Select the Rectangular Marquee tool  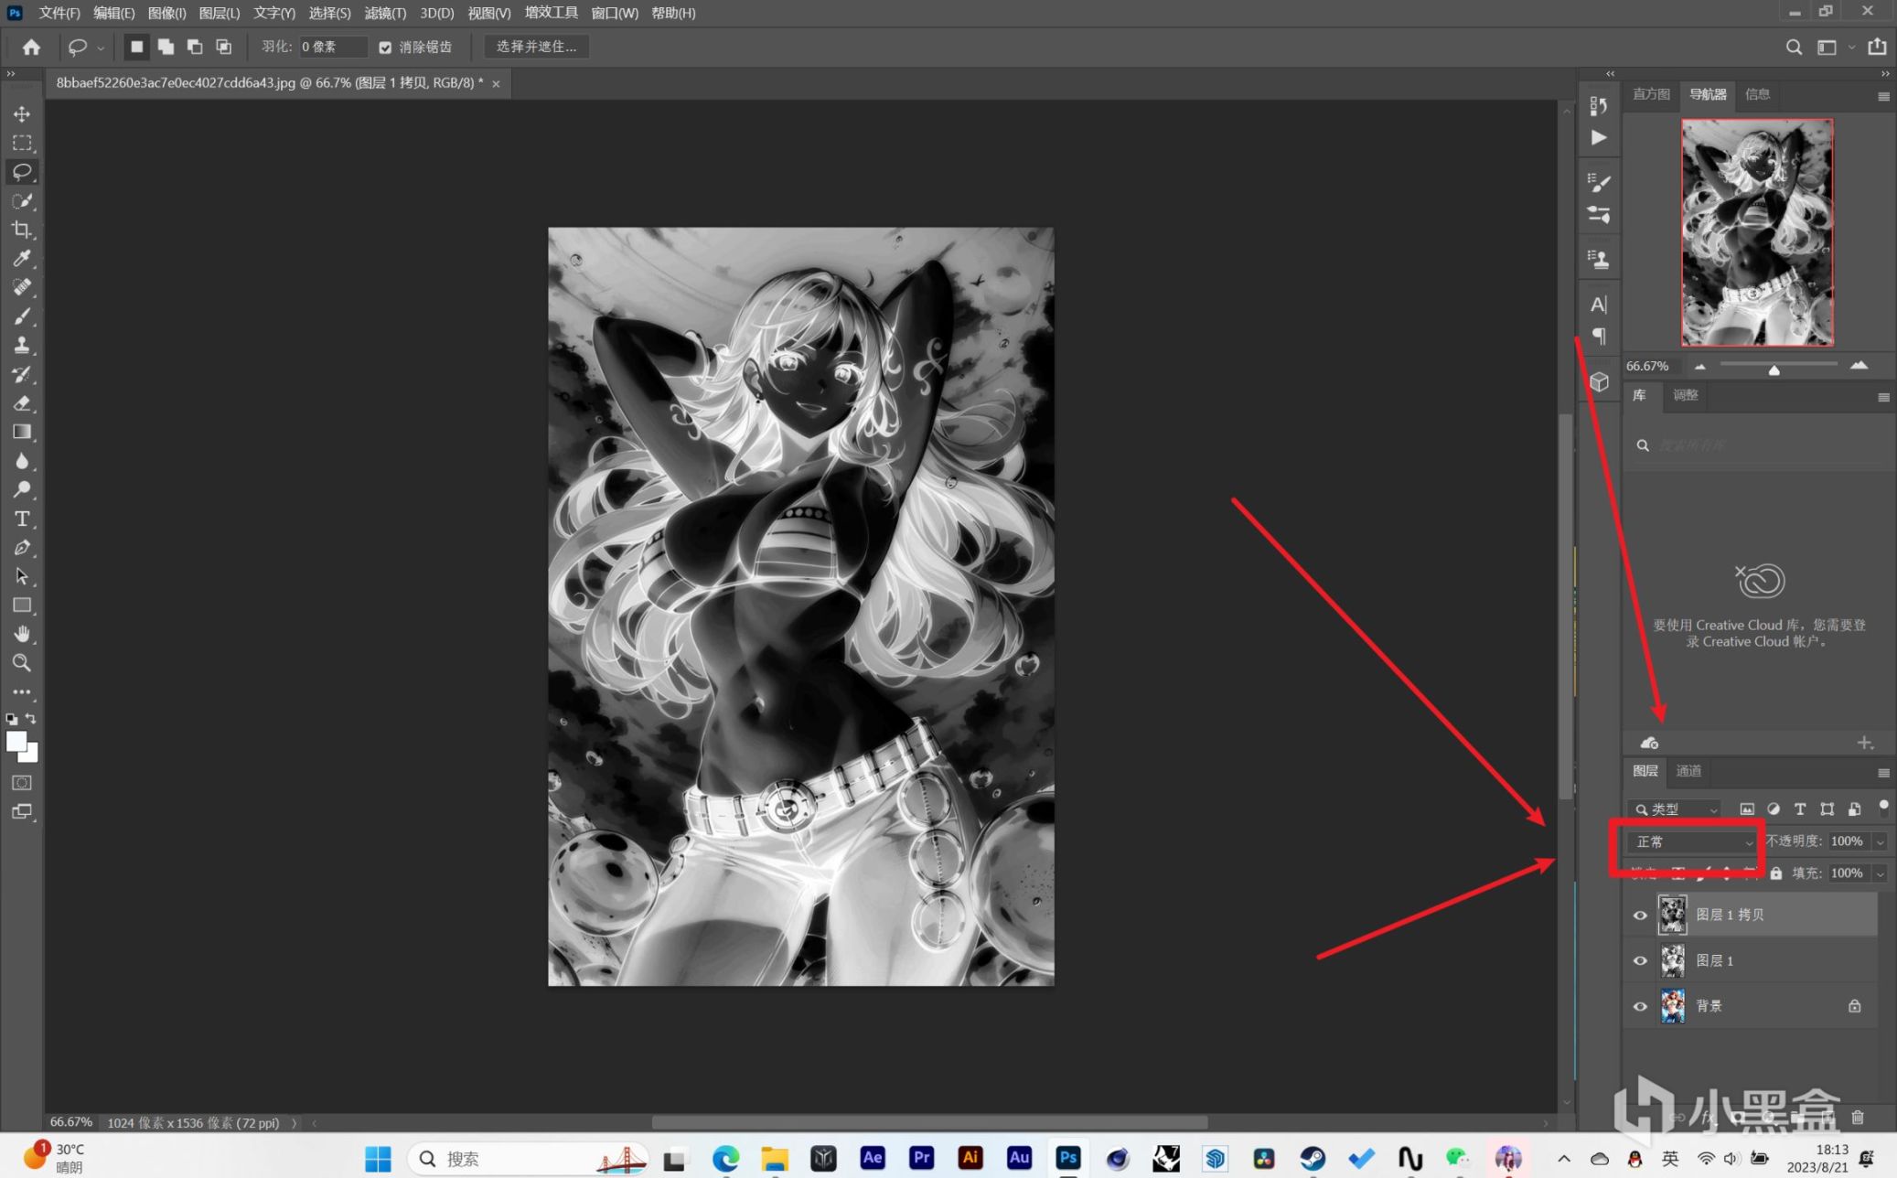click(x=22, y=144)
